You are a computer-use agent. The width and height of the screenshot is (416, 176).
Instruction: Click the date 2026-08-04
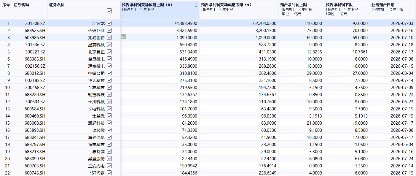(x=402, y=73)
